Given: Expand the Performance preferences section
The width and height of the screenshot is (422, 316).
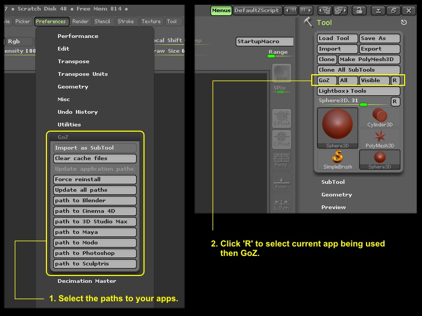Looking at the screenshot, I should (x=78, y=36).
